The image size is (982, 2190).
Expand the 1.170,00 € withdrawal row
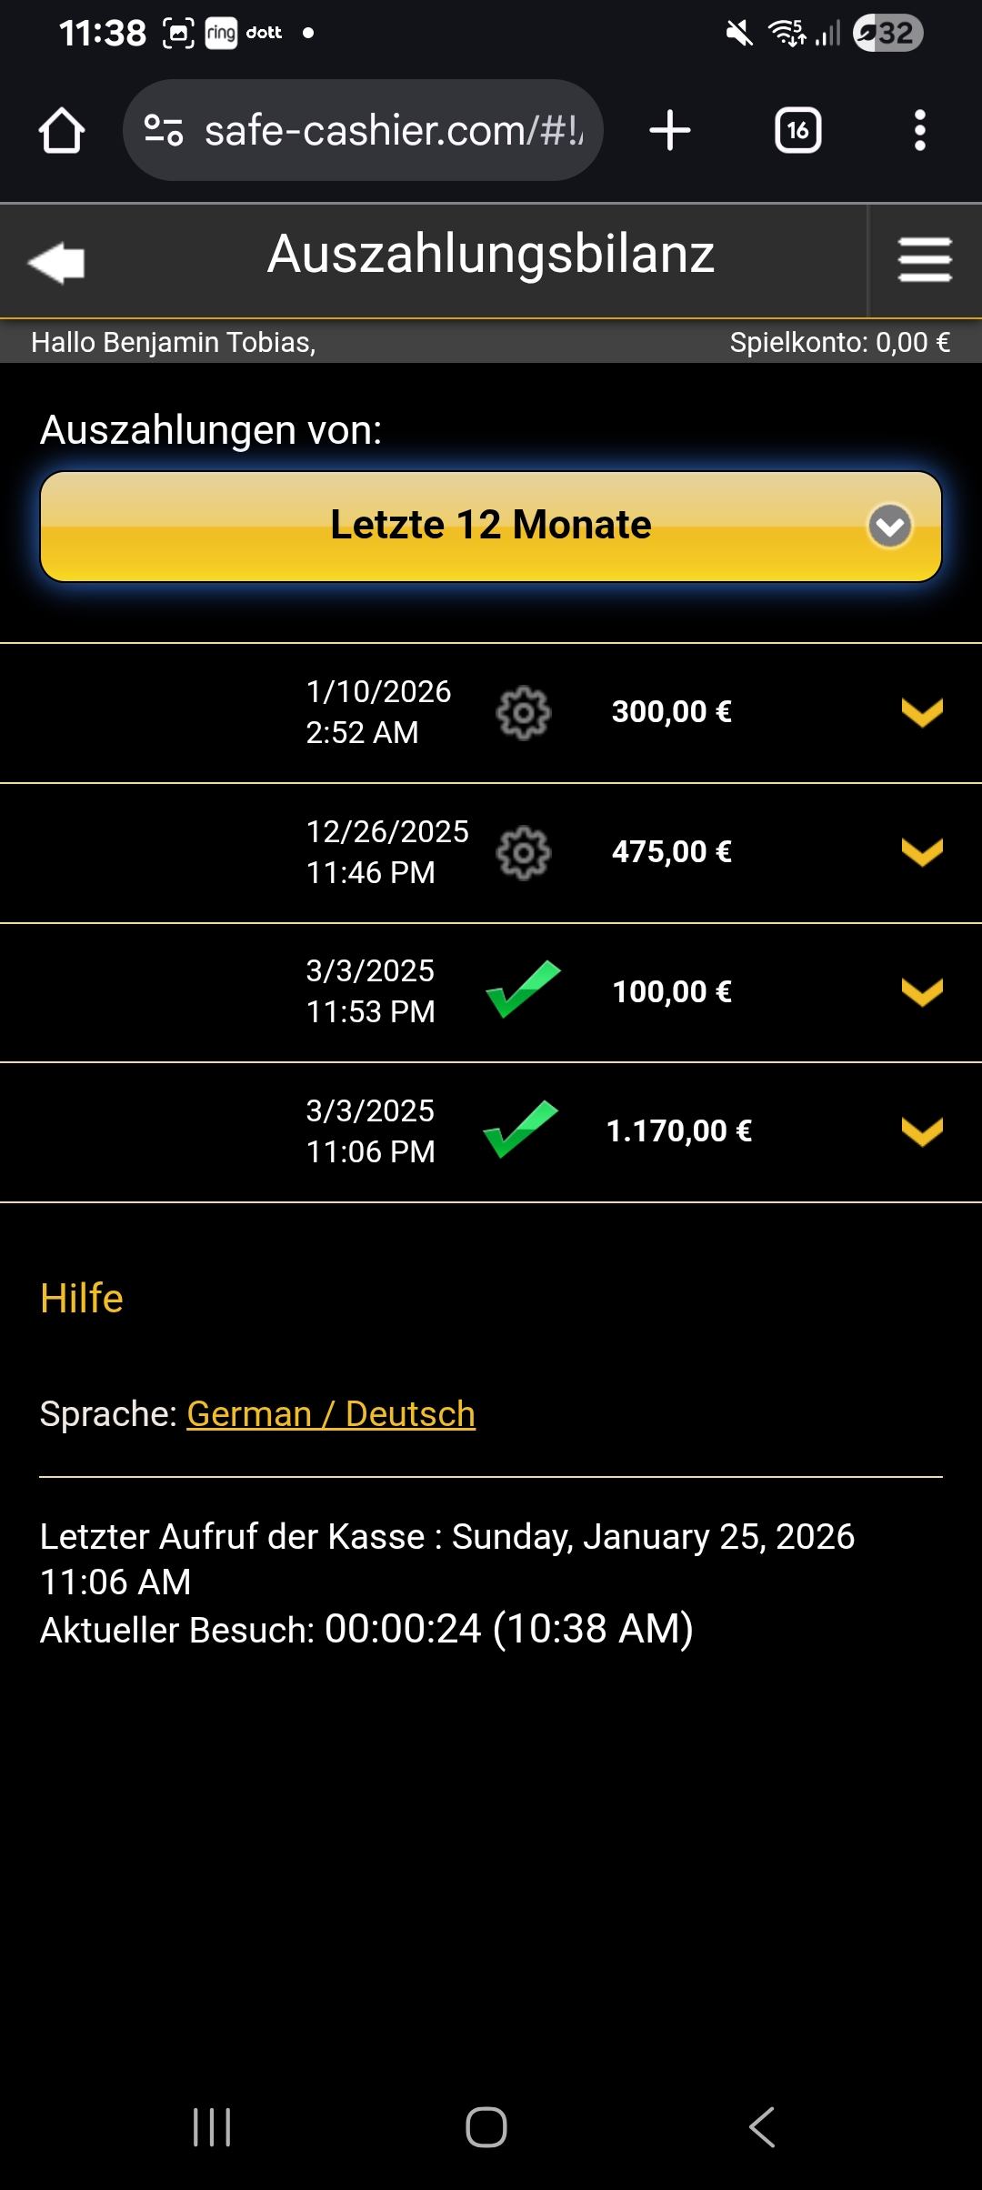922,1131
